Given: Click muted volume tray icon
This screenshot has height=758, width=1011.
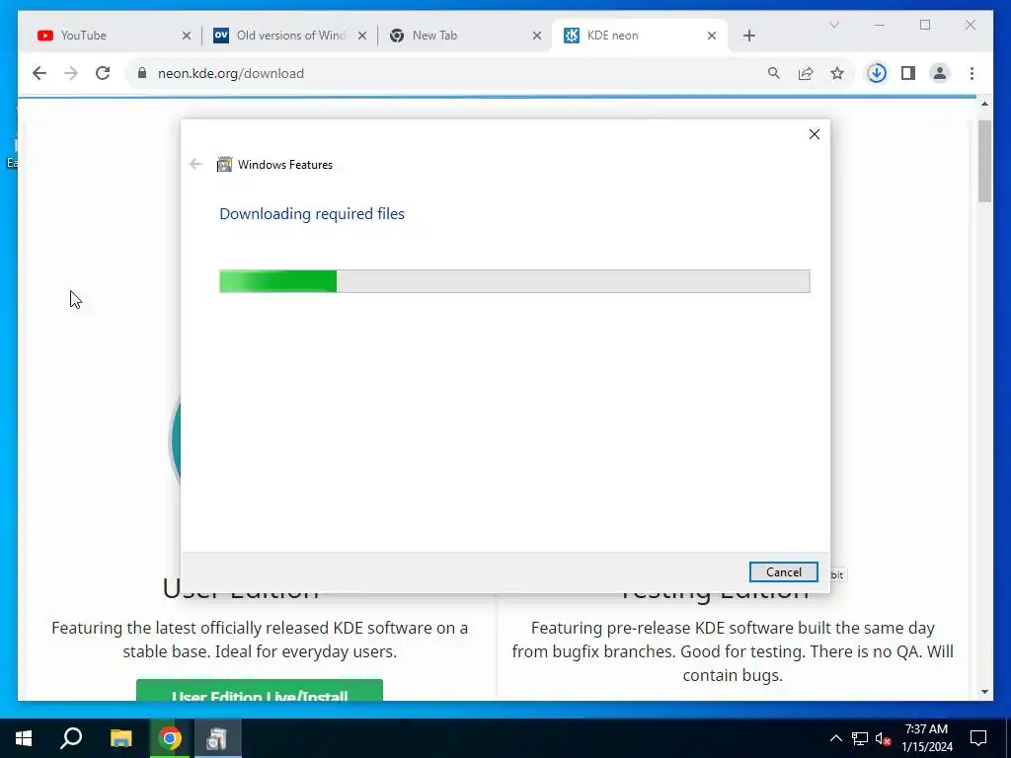Looking at the screenshot, I should click(x=884, y=738).
